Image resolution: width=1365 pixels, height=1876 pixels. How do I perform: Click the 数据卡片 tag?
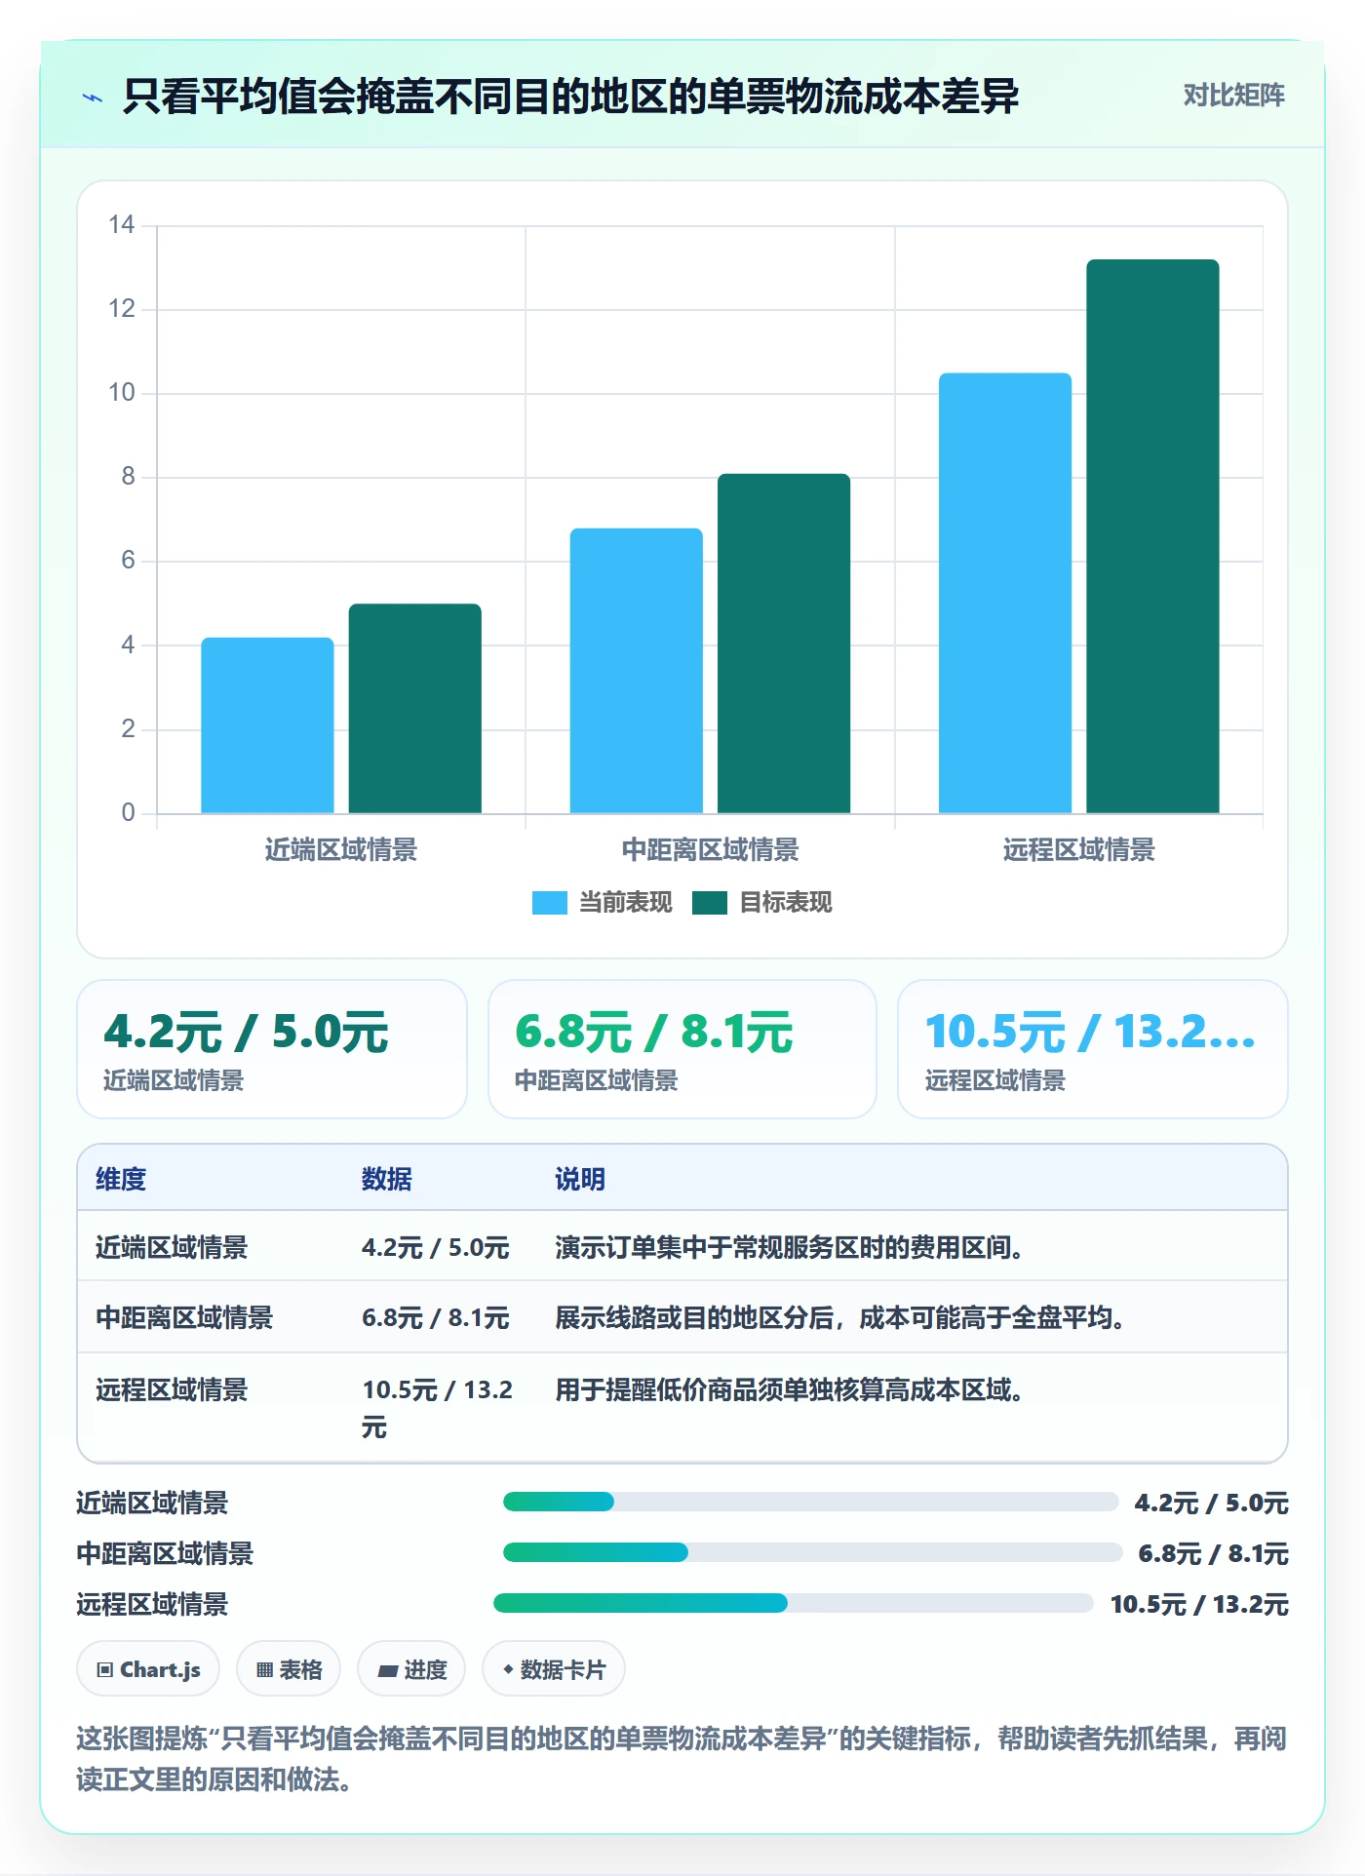[554, 1669]
